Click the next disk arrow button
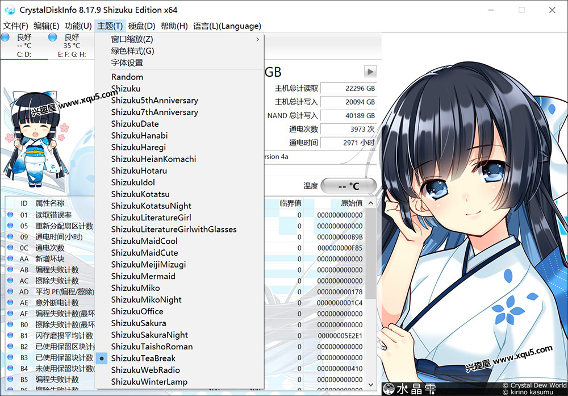The image size is (568, 396). pos(370,72)
